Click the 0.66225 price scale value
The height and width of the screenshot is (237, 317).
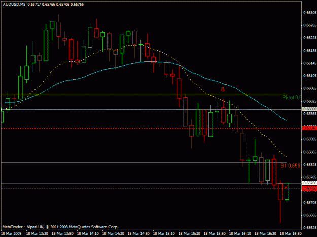[x=310, y=38]
